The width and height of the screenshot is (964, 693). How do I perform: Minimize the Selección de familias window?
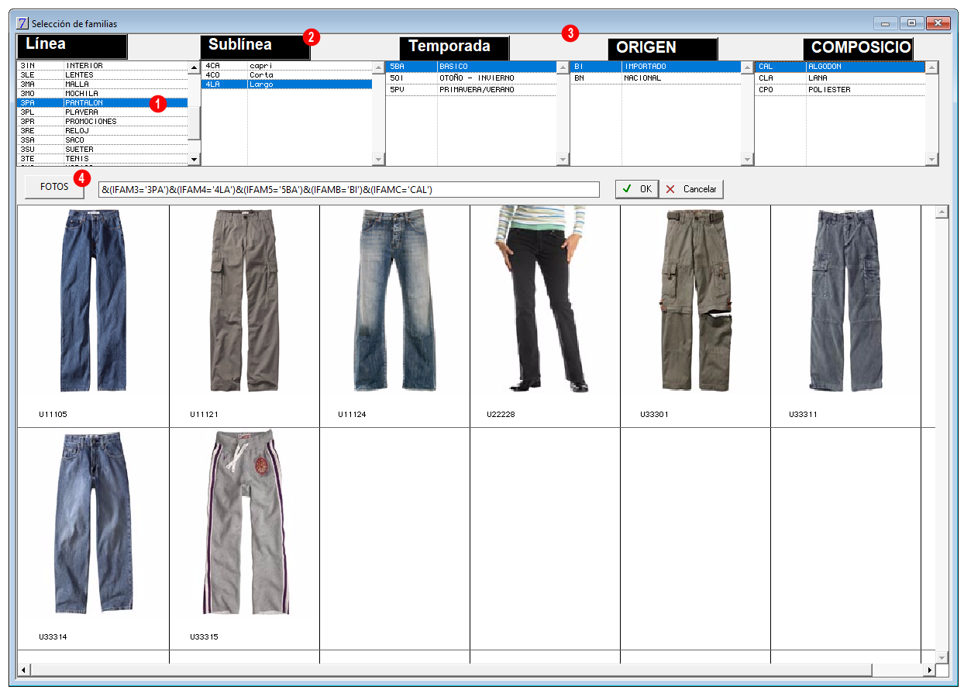coord(885,23)
